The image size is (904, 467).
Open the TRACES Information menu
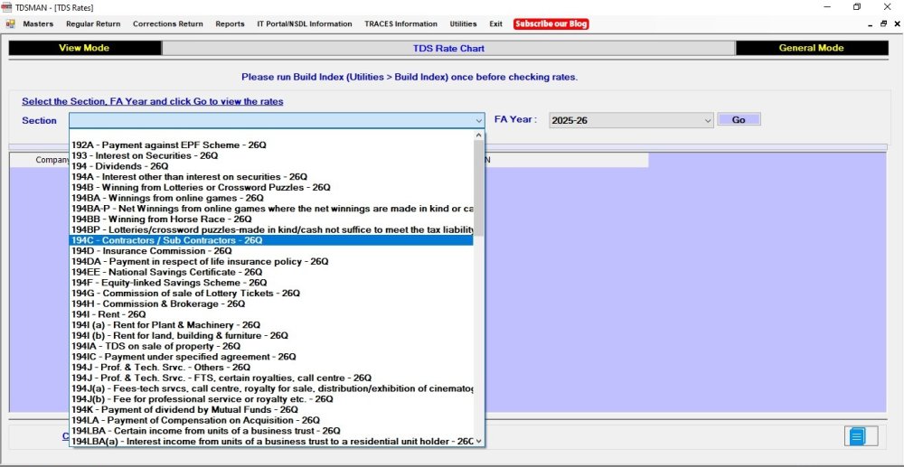click(400, 24)
